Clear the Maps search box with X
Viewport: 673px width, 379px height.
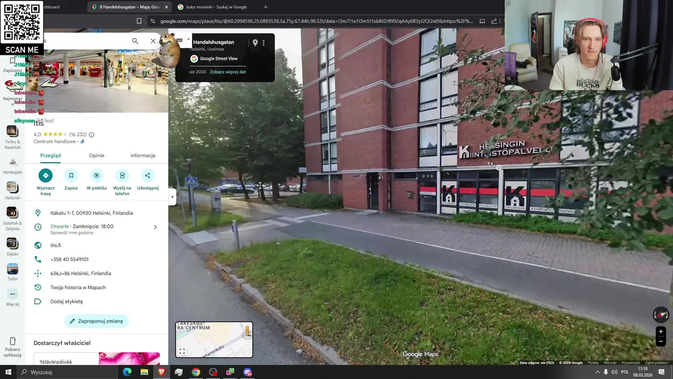coord(153,41)
